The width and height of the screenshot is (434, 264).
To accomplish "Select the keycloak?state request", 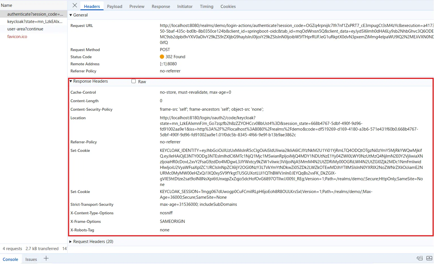I will [x=35, y=22].
